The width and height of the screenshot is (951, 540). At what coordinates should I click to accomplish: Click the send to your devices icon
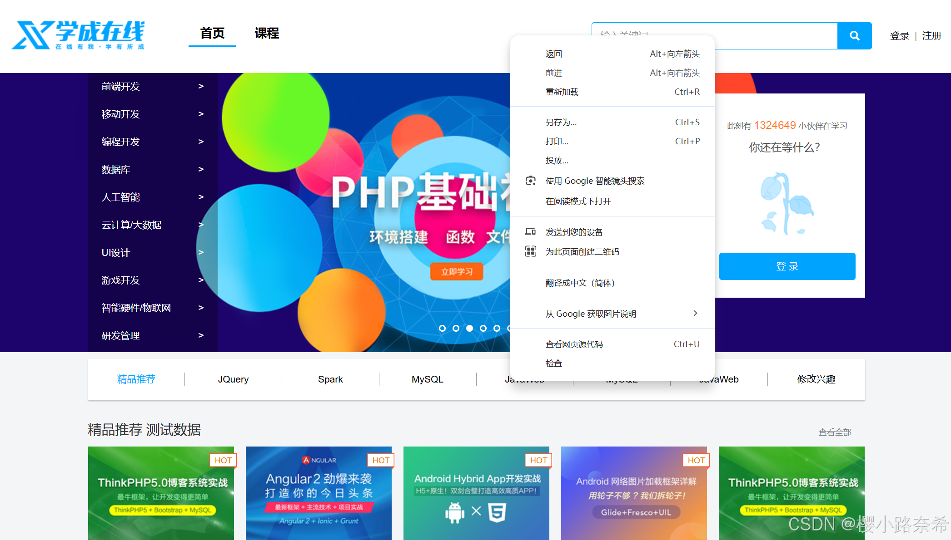tap(530, 232)
